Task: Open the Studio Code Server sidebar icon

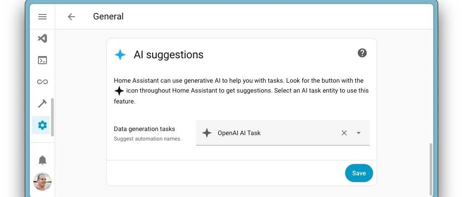Action: (x=42, y=38)
